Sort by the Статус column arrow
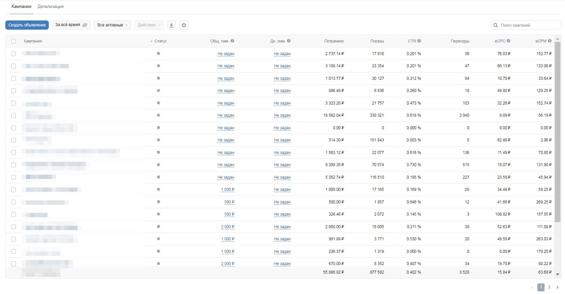This screenshot has width=565, height=294. [x=151, y=41]
